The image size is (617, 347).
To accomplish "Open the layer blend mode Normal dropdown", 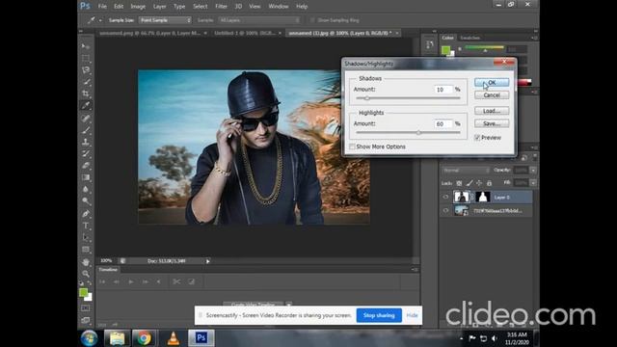I will tap(466, 170).
